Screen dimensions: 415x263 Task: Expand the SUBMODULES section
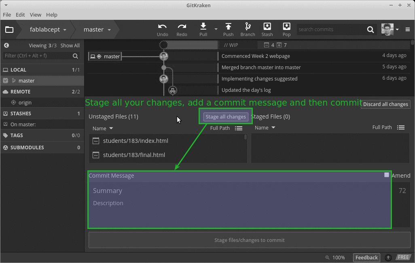(x=42, y=148)
